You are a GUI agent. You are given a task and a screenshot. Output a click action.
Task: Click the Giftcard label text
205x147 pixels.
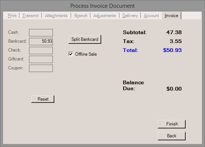(16, 59)
